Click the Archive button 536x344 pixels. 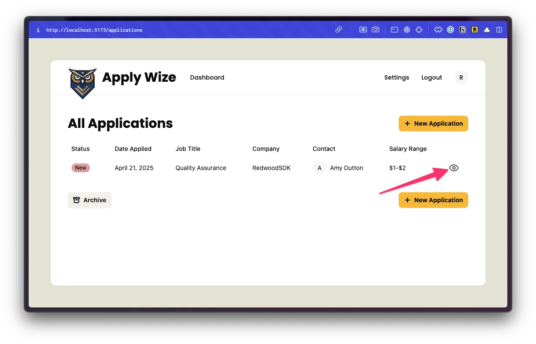(x=90, y=200)
